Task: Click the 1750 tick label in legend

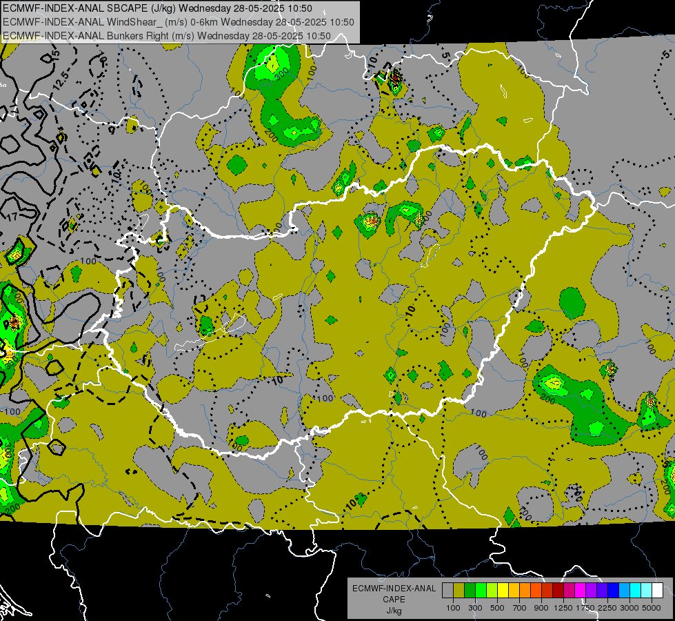Action: [x=585, y=608]
